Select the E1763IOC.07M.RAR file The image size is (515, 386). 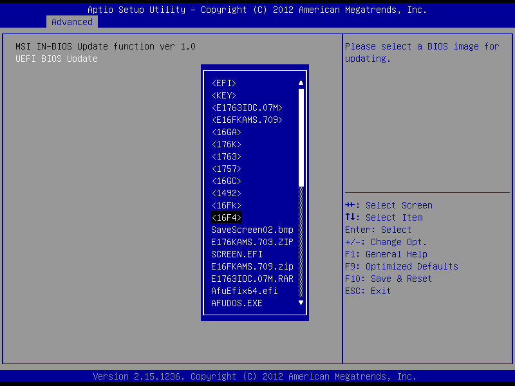[x=252, y=279]
